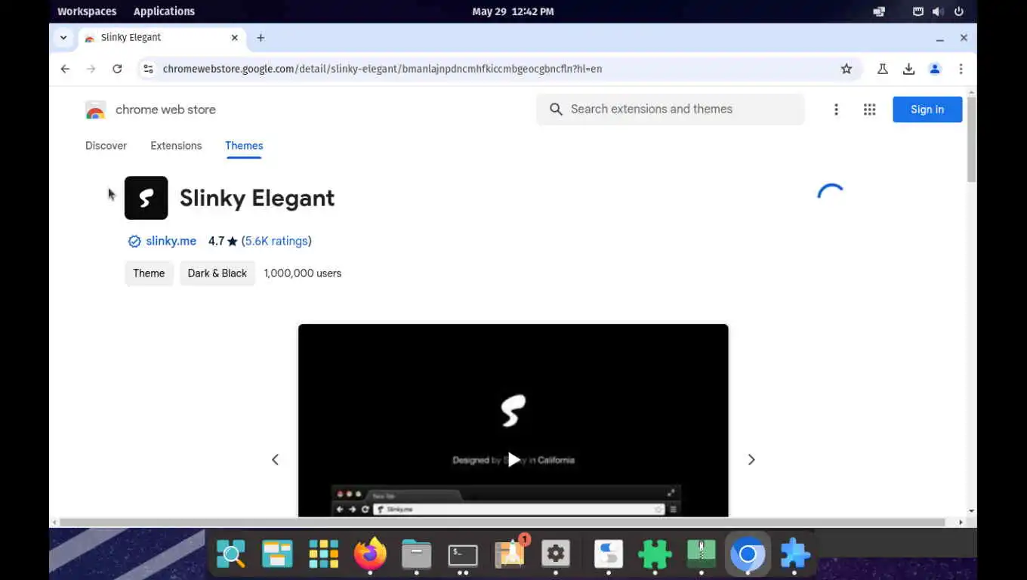The height and width of the screenshot is (580, 1027).
Task: Focus the Search extensions and themes field
Action: click(x=671, y=110)
